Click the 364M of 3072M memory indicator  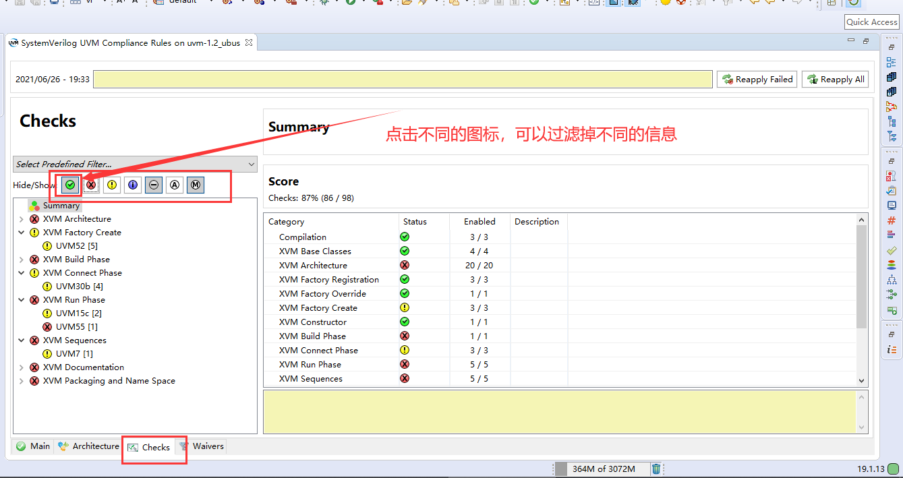(x=602, y=468)
